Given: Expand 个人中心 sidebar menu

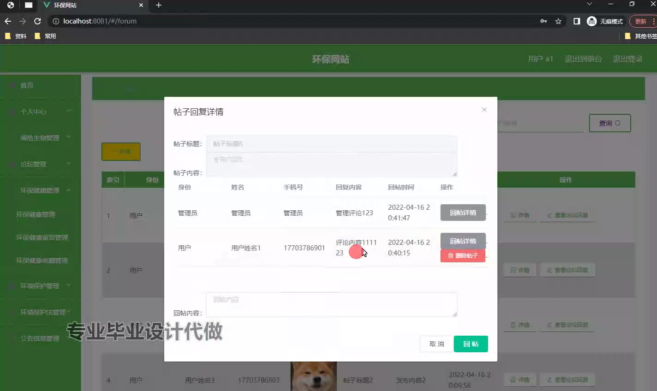Looking at the screenshot, I should [41, 112].
